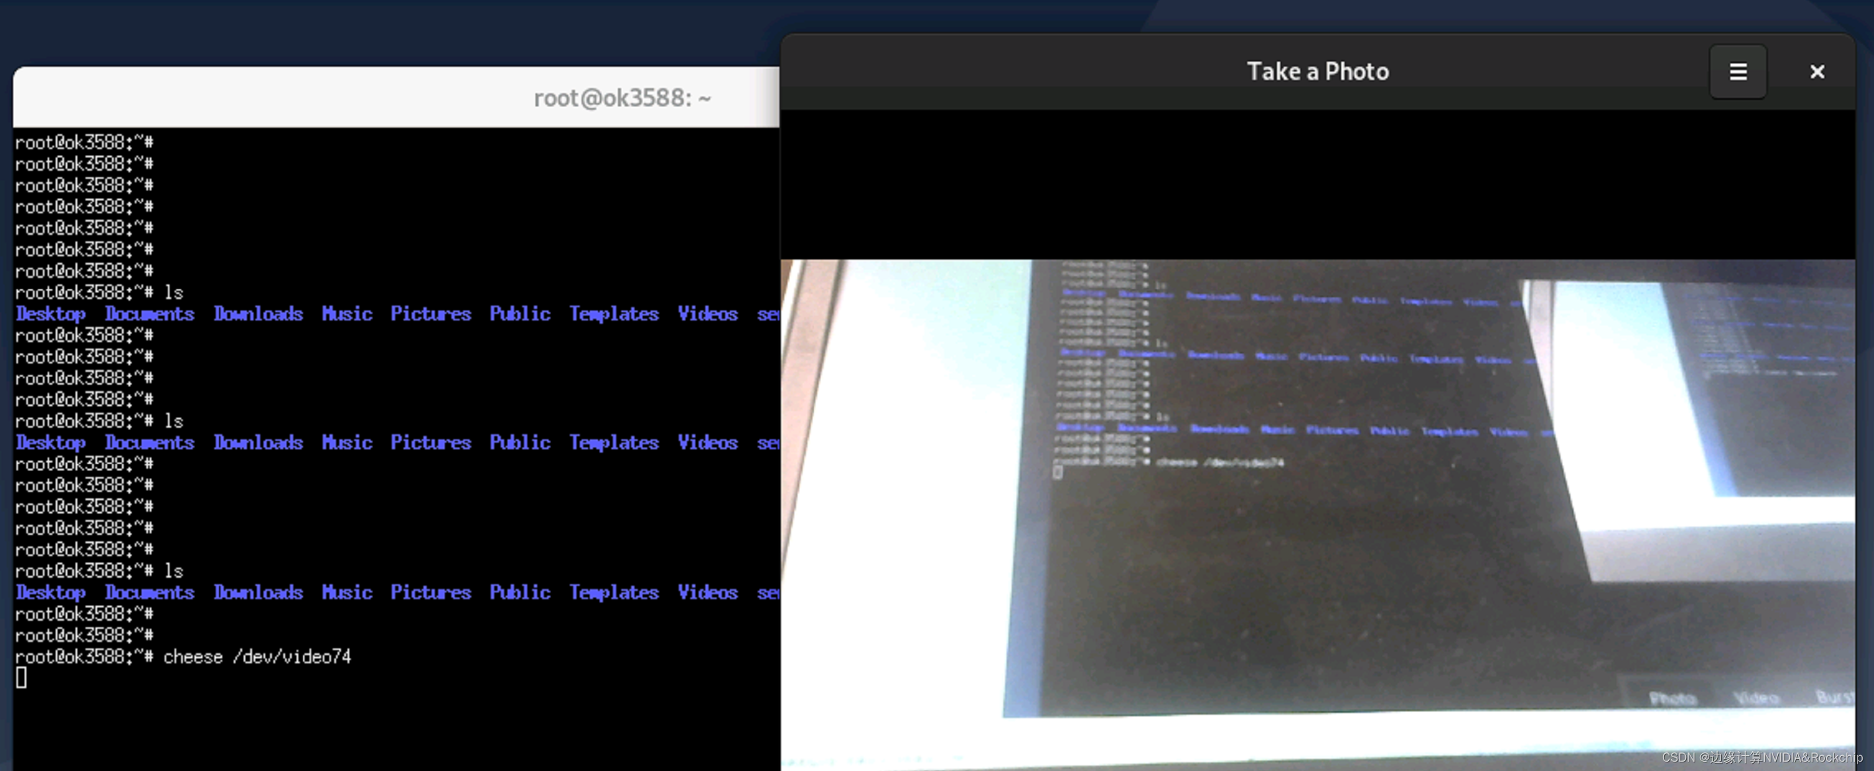
Task: Open the hamburger menu in Cheese header
Action: click(x=1737, y=71)
